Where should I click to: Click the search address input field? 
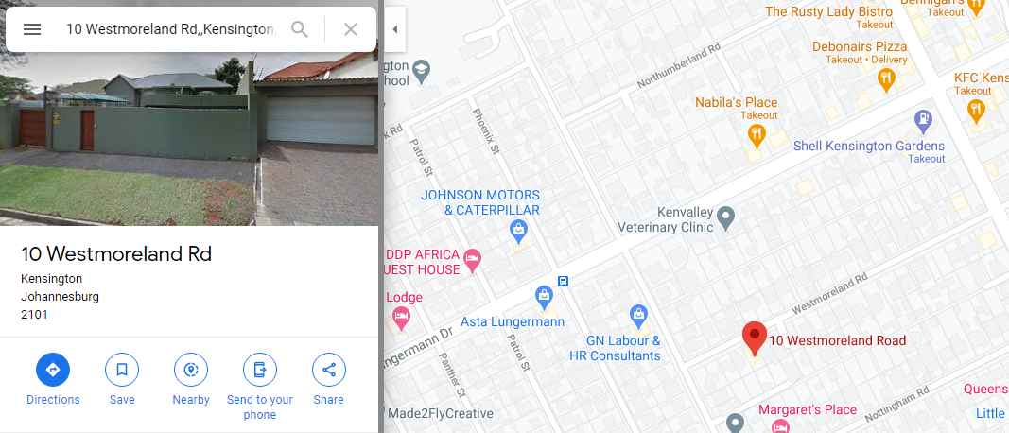click(x=171, y=29)
